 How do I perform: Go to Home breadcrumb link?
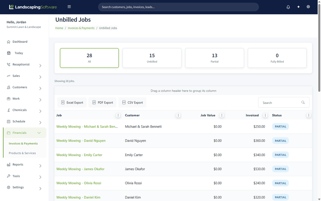pos(59,28)
